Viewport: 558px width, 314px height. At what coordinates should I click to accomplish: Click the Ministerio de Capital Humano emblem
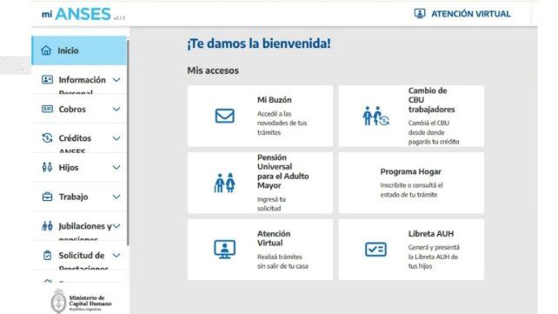tap(58, 301)
